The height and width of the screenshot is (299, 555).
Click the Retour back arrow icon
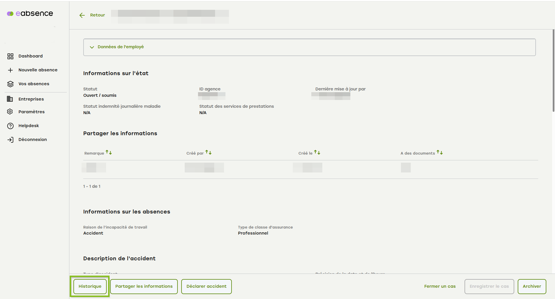(x=82, y=15)
